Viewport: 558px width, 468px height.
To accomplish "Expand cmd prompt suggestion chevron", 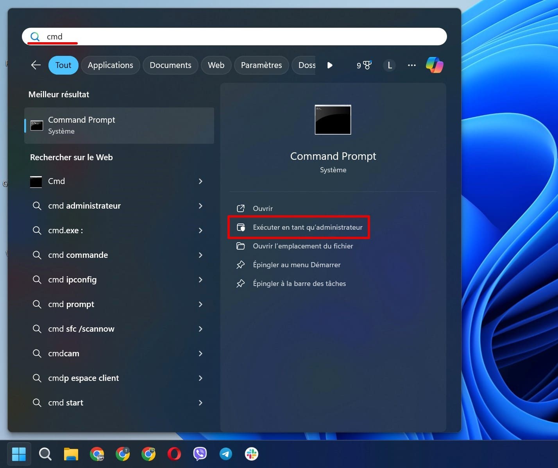I will [x=200, y=304].
